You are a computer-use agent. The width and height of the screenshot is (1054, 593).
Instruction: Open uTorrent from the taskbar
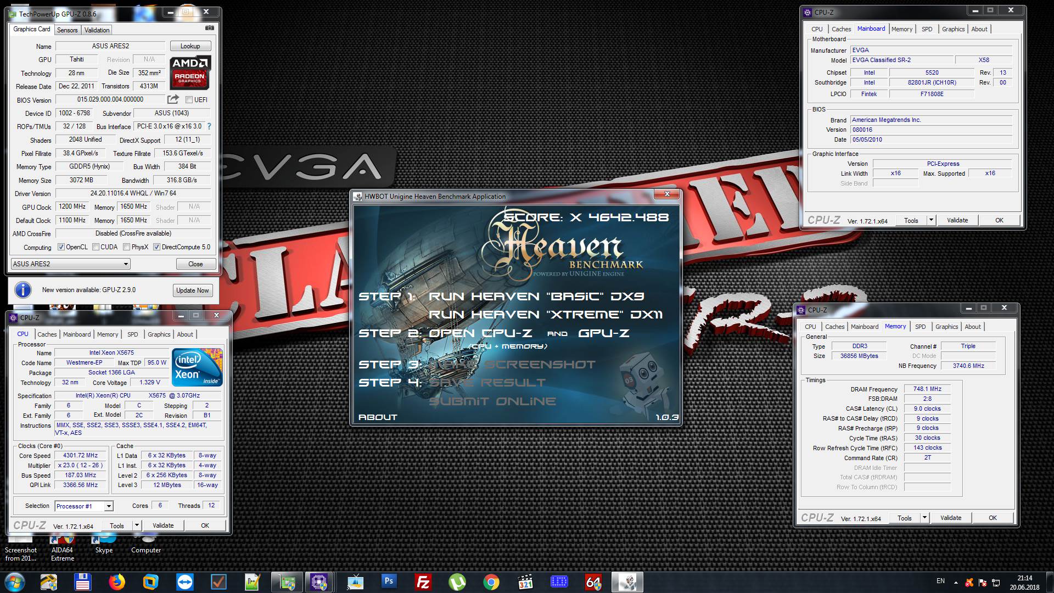pos(457,582)
